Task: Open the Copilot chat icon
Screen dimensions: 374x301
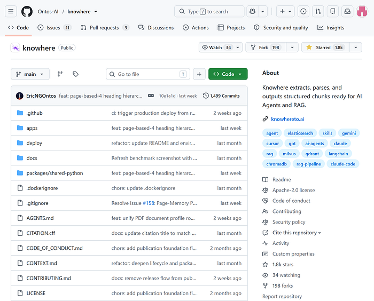Action: 252,11
